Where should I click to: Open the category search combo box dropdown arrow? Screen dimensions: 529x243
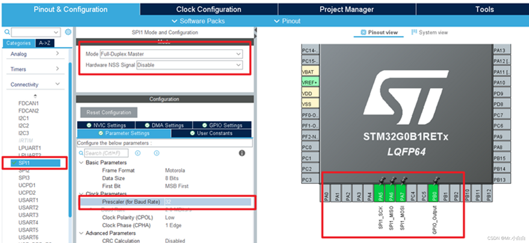56,32
